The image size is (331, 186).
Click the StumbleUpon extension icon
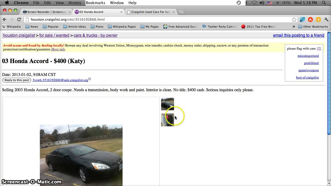[310, 19]
